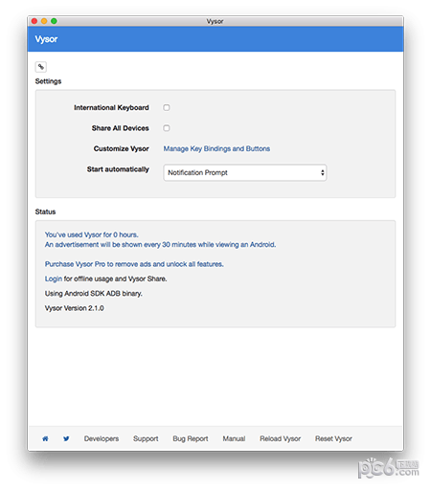Click the hours used status link
431x490 pixels.
click(91, 234)
